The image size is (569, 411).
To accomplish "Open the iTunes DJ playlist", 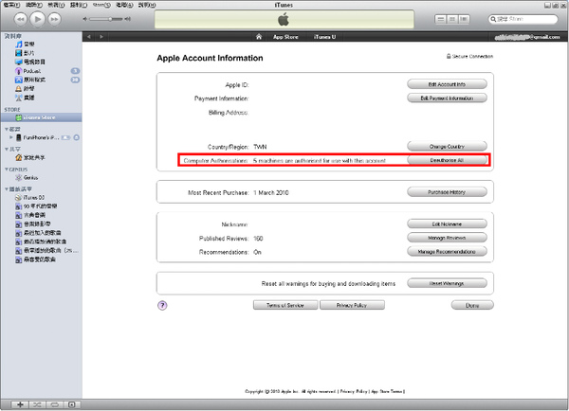I will (29, 198).
